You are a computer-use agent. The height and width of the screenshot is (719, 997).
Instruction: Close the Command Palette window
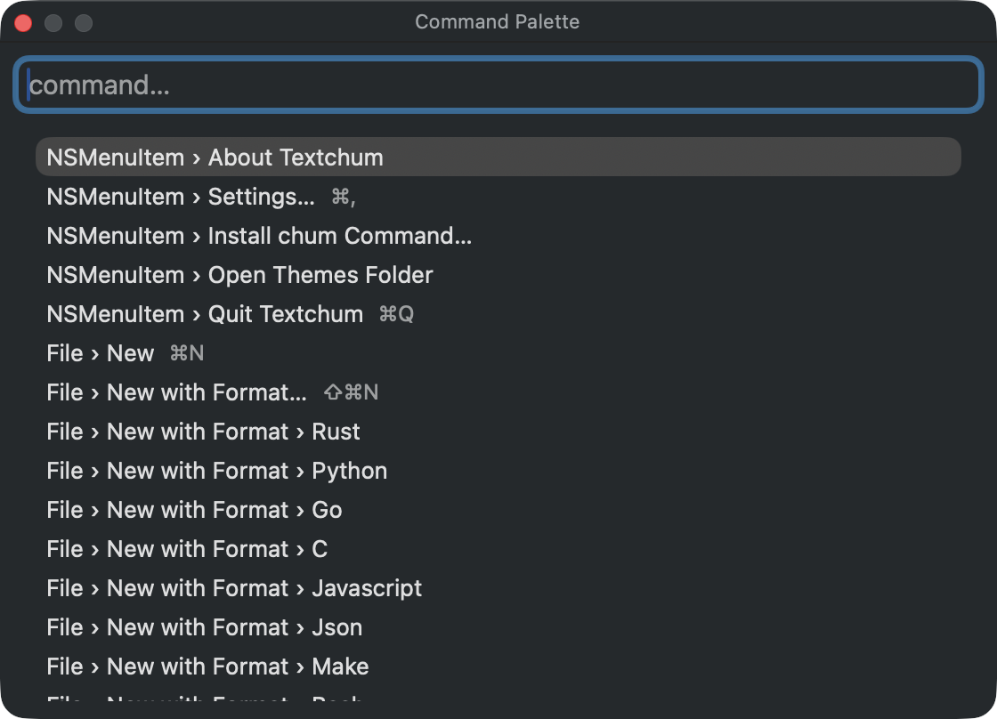coord(23,23)
